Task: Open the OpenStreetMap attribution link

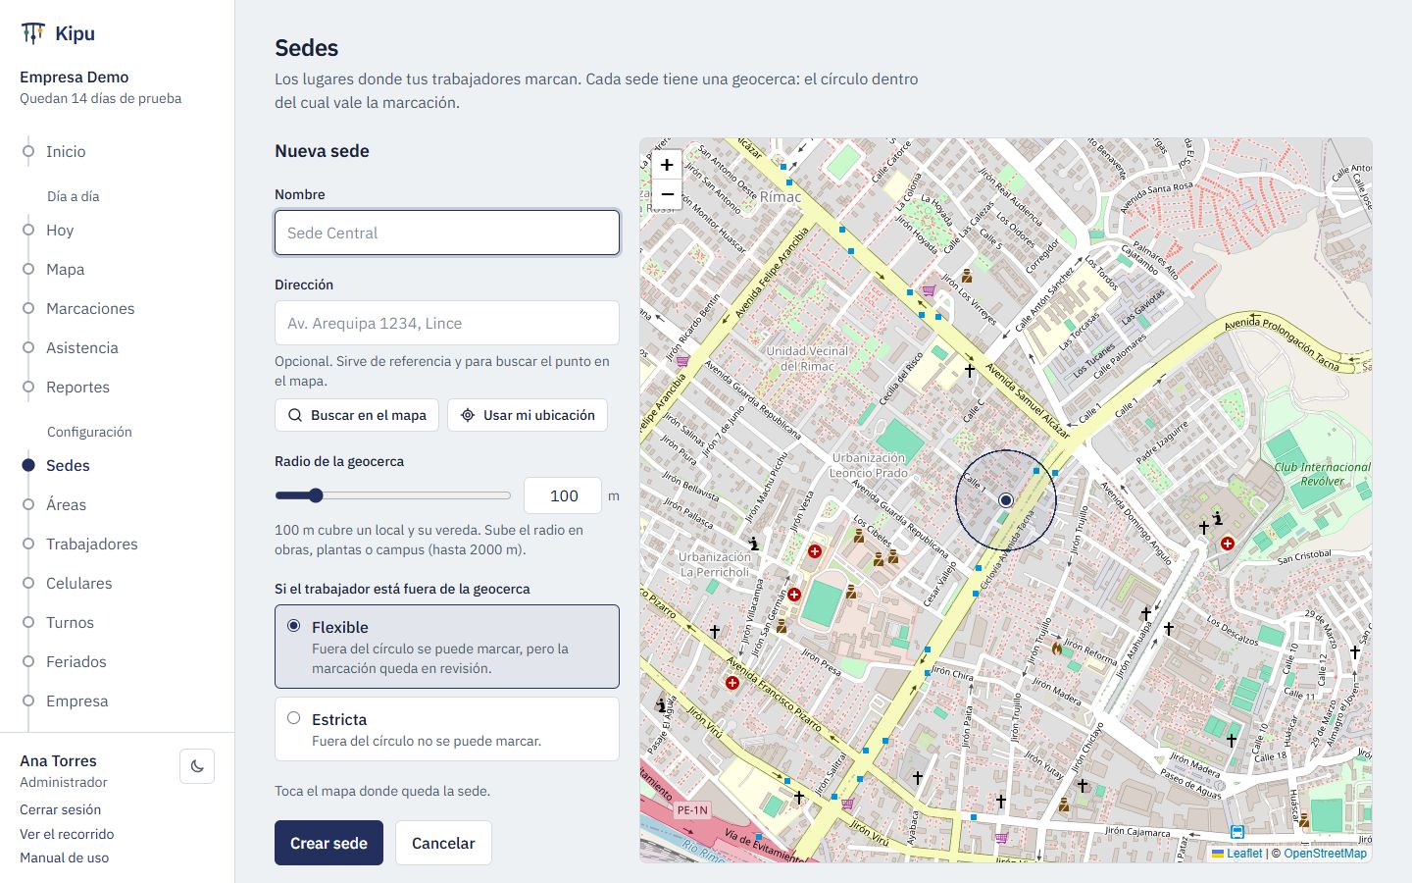Action: click(x=1325, y=854)
